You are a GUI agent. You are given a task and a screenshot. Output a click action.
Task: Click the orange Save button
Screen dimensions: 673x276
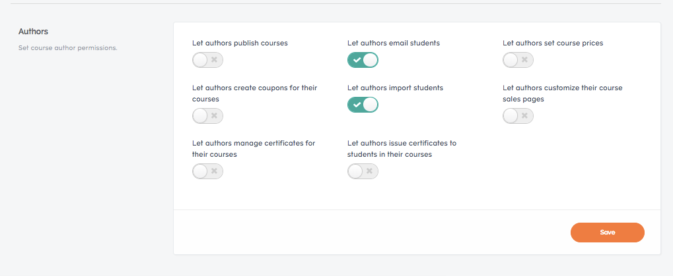(608, 233)
